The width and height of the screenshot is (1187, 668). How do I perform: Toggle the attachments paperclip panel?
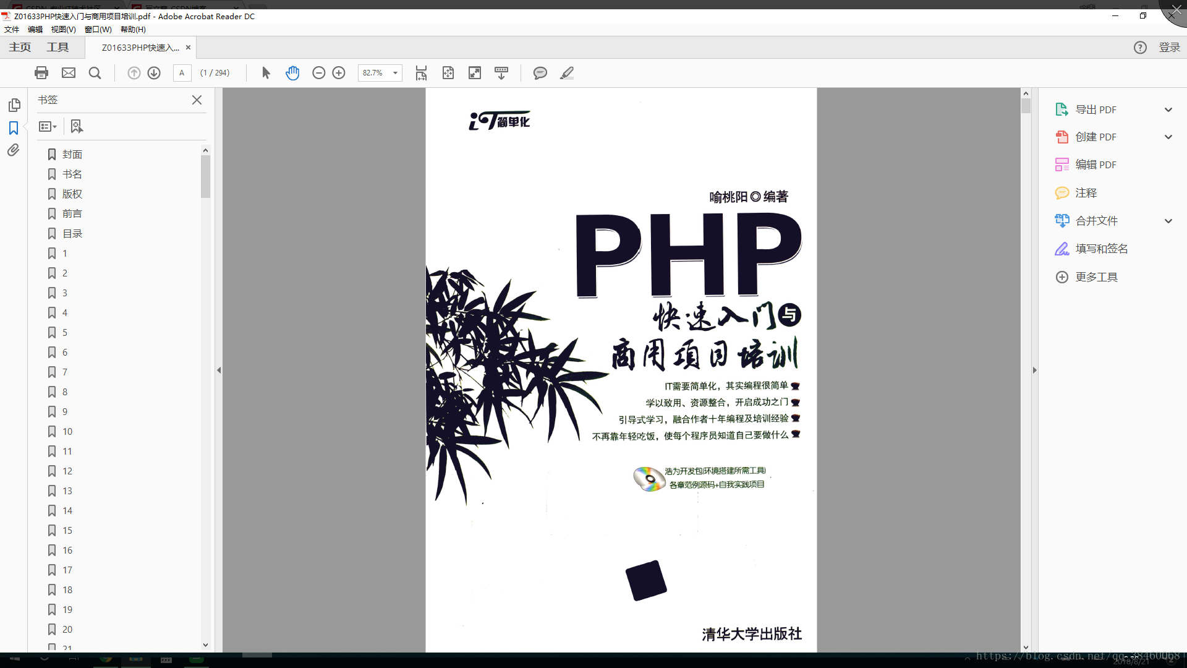tap(14, 150)
